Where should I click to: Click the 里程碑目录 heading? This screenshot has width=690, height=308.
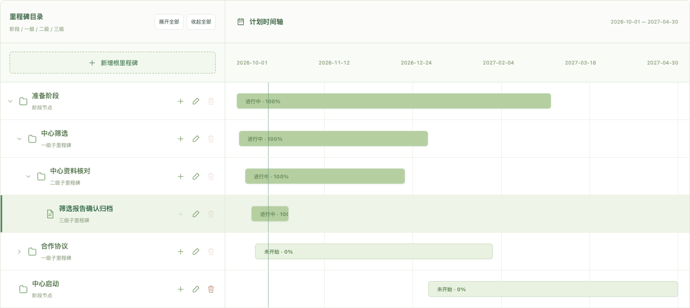(26, 17)
